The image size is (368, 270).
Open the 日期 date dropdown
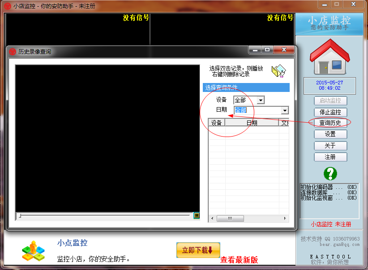pyautogui.click(x=284, y=110)
